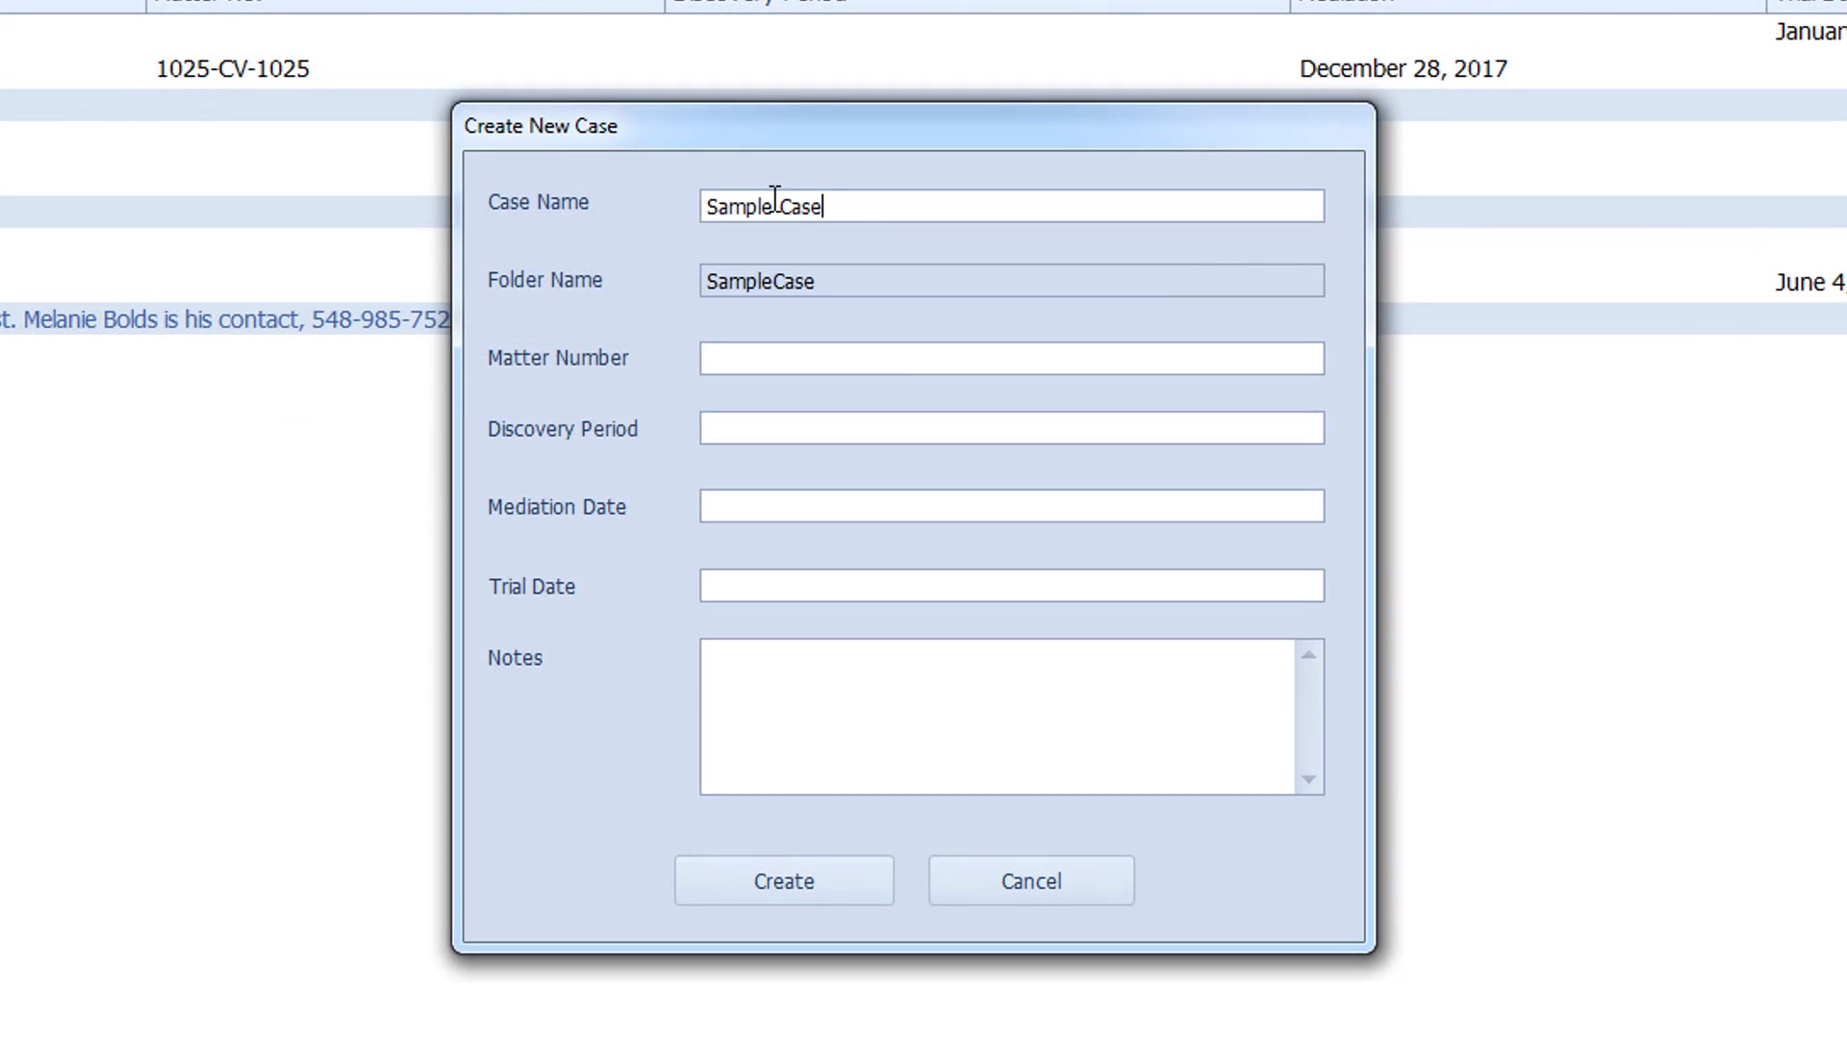Click the Januar date cell at top right

(x=1809, y=32)
